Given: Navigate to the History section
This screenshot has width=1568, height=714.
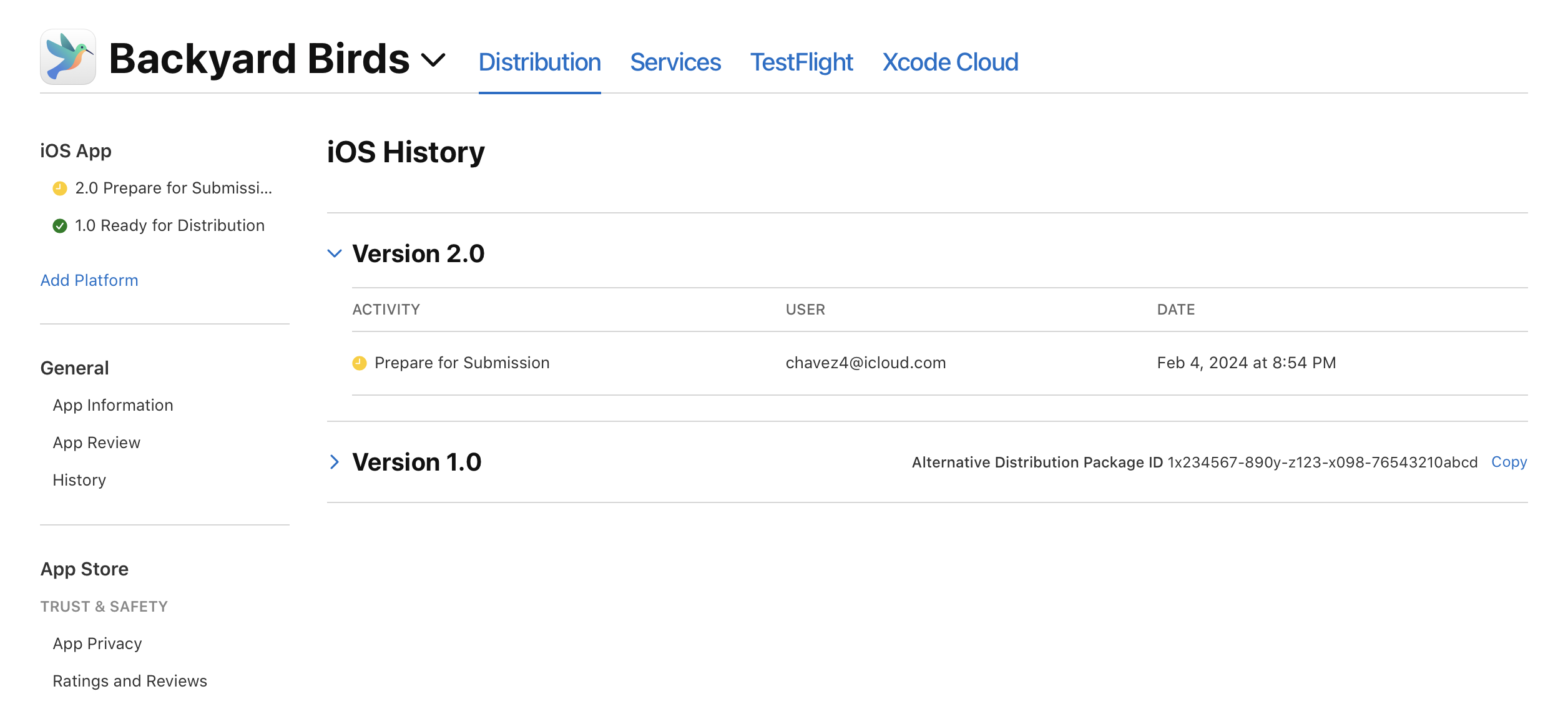Looking at the screenshot, I should [79, 479].
